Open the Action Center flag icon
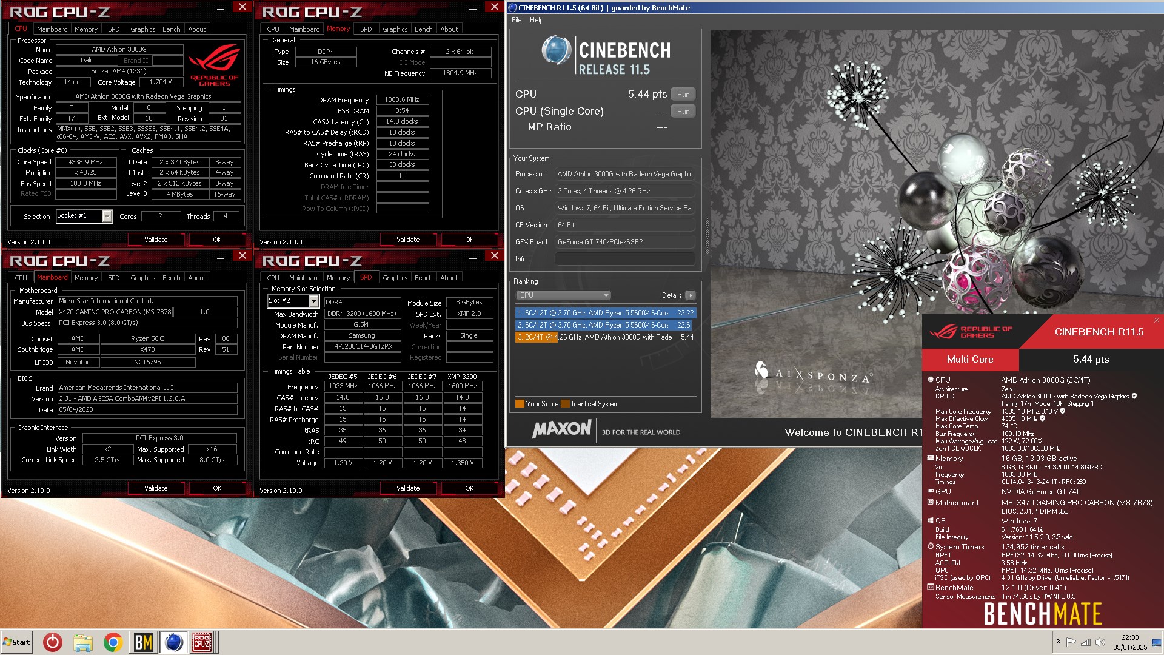The image size is (1164, 655). tap(1071, 642)
